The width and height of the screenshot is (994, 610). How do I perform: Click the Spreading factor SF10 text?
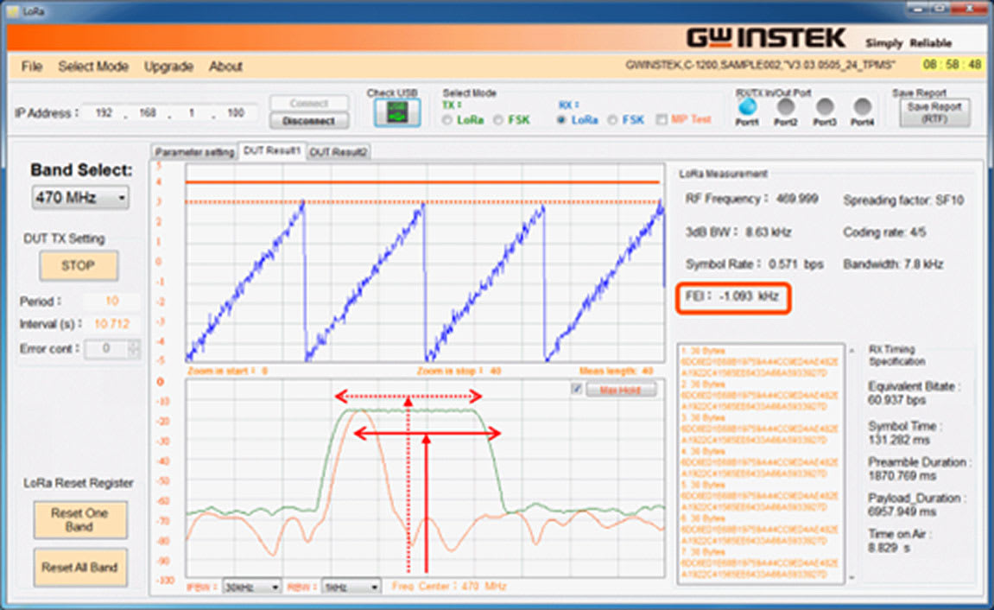point(902,200)
